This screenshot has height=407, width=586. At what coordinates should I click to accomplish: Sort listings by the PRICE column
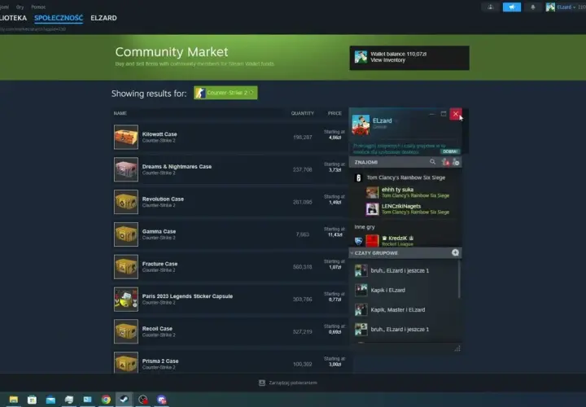(x=335, y=113)
